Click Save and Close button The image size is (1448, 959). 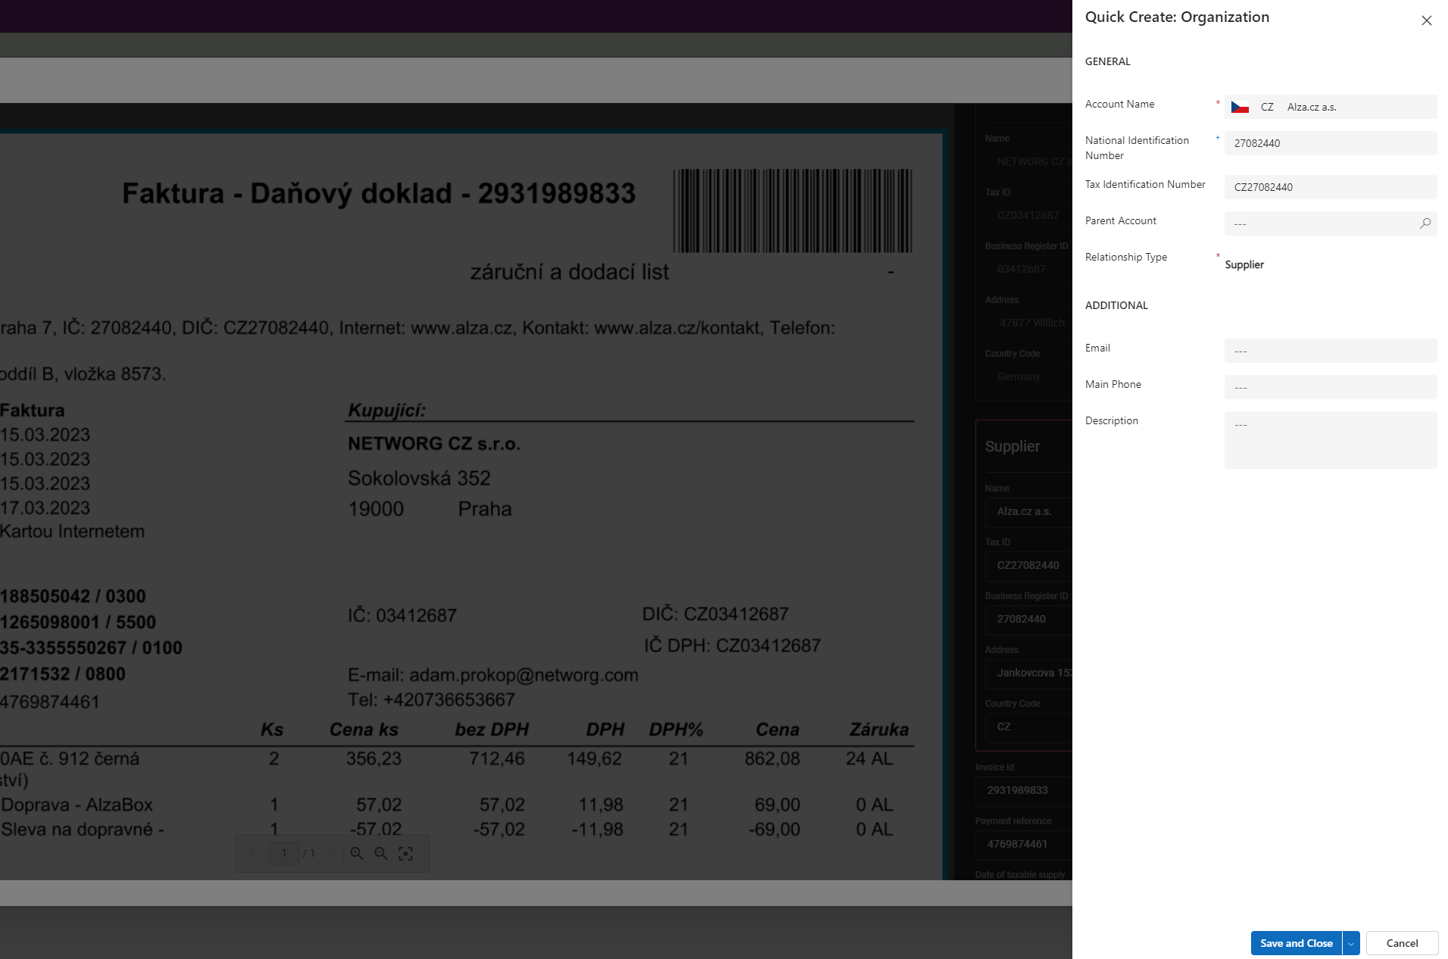point(1296,943)
